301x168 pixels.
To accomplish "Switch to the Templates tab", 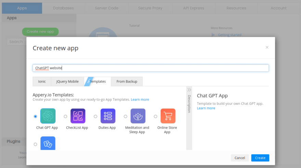I will pyautogui.click(x=97, y=81).
